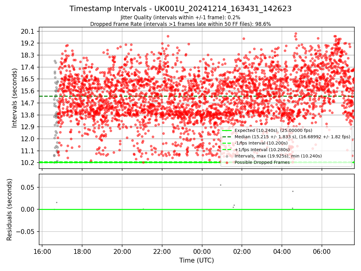Click the y-axis tick label 14.7
The width and height of the screenshot is (361, 271).
28,103
